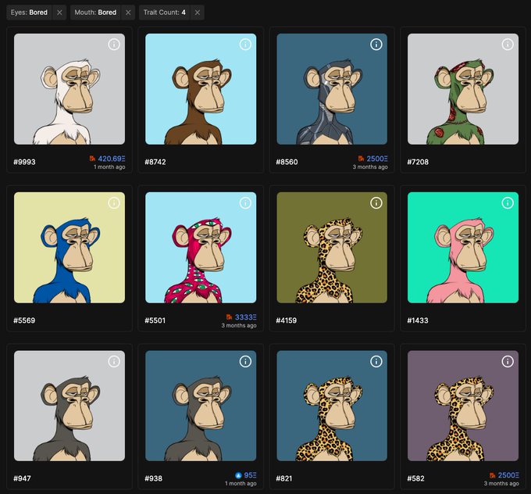The width and height of the screenshot is (531, 494).
Task: View info icon on ape #821
Action: pos(376,361)
